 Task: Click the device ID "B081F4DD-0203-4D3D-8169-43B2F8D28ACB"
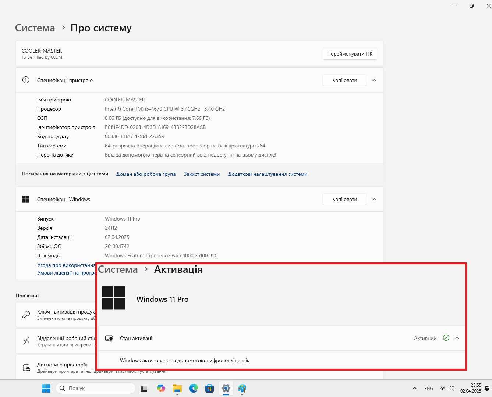click(155, 127)
